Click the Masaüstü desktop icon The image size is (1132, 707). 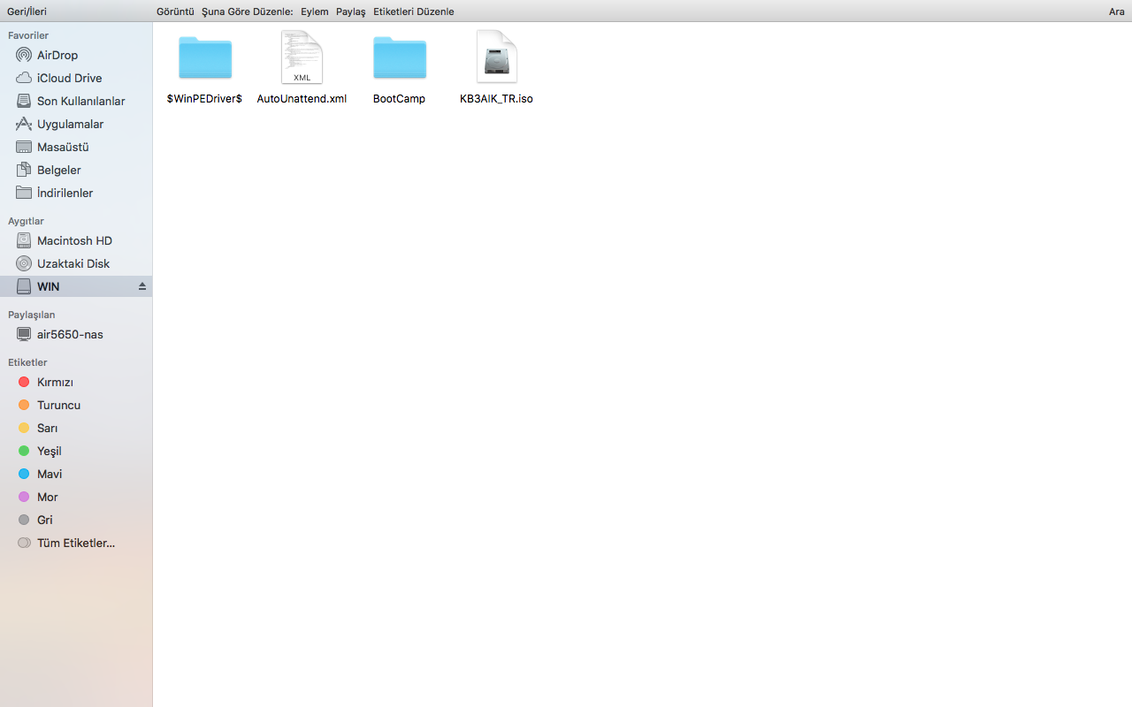(24, 147)
